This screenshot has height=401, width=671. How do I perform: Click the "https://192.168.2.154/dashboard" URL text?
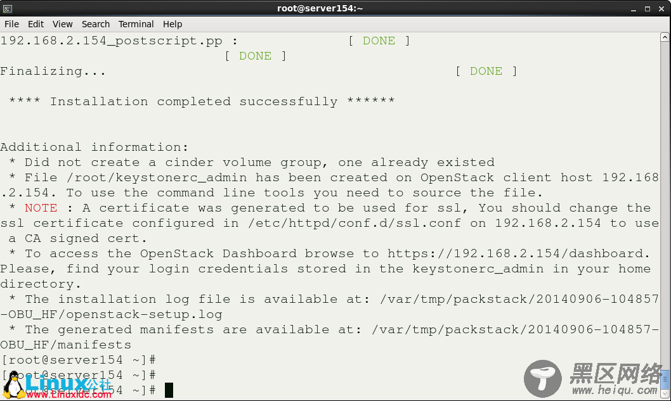516,253
